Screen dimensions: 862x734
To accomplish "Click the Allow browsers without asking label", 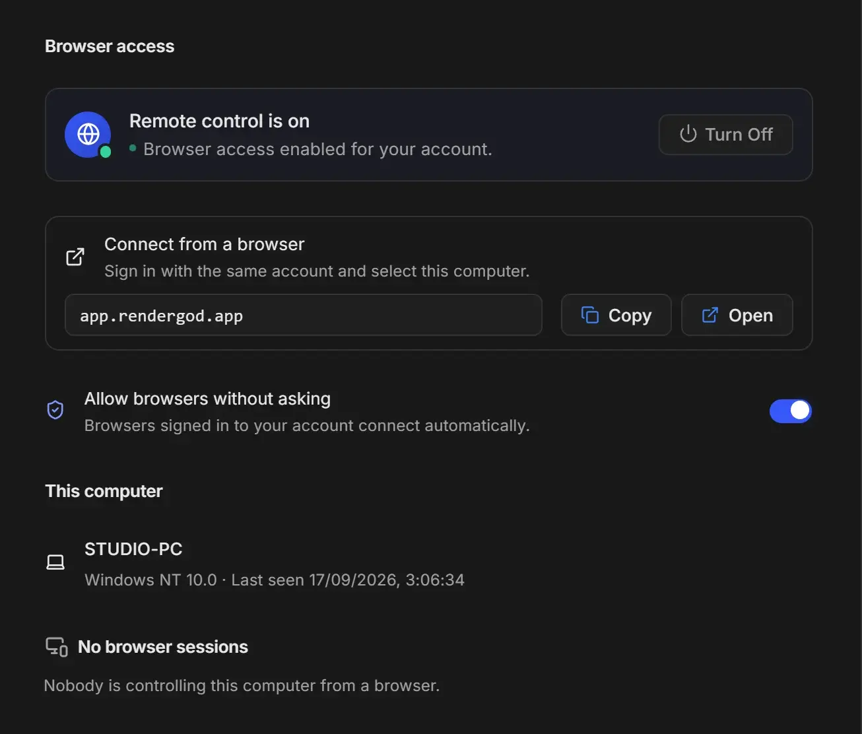I will 207,399.
